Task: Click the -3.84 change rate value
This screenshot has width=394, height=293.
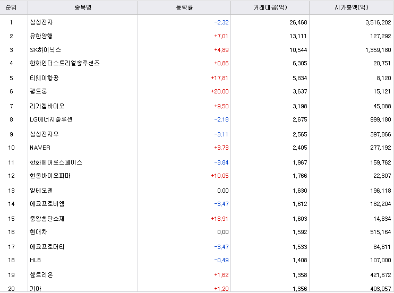Action: (x=221, y=162)
